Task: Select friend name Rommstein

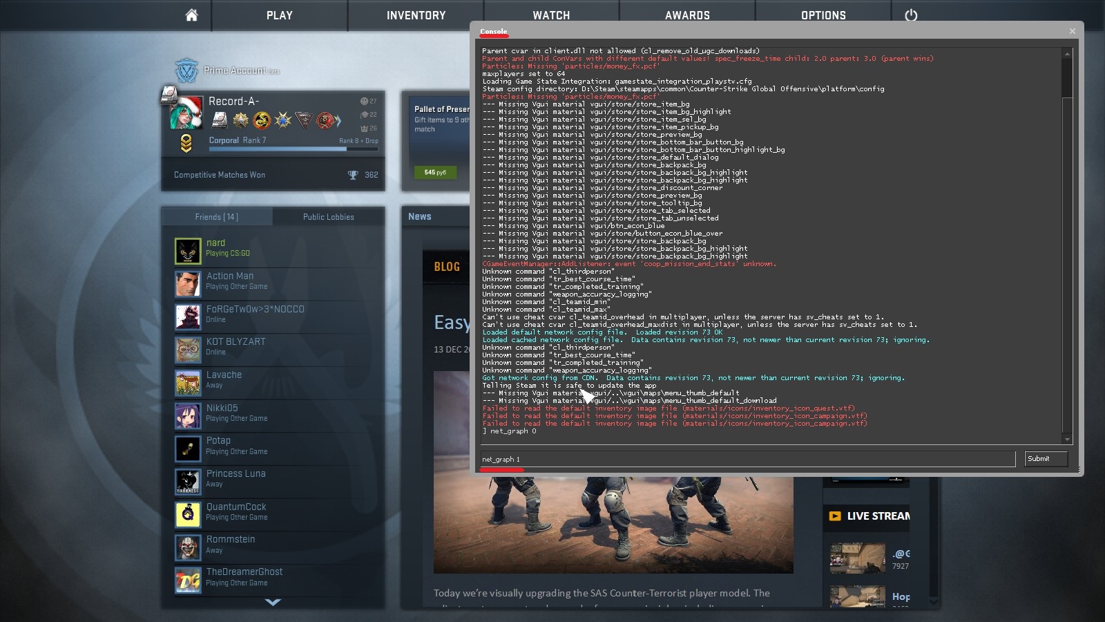Action: pyautogui.click(x=231, y=539)
